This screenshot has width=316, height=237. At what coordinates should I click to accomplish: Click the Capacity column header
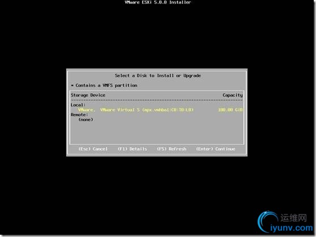[233, 95]
